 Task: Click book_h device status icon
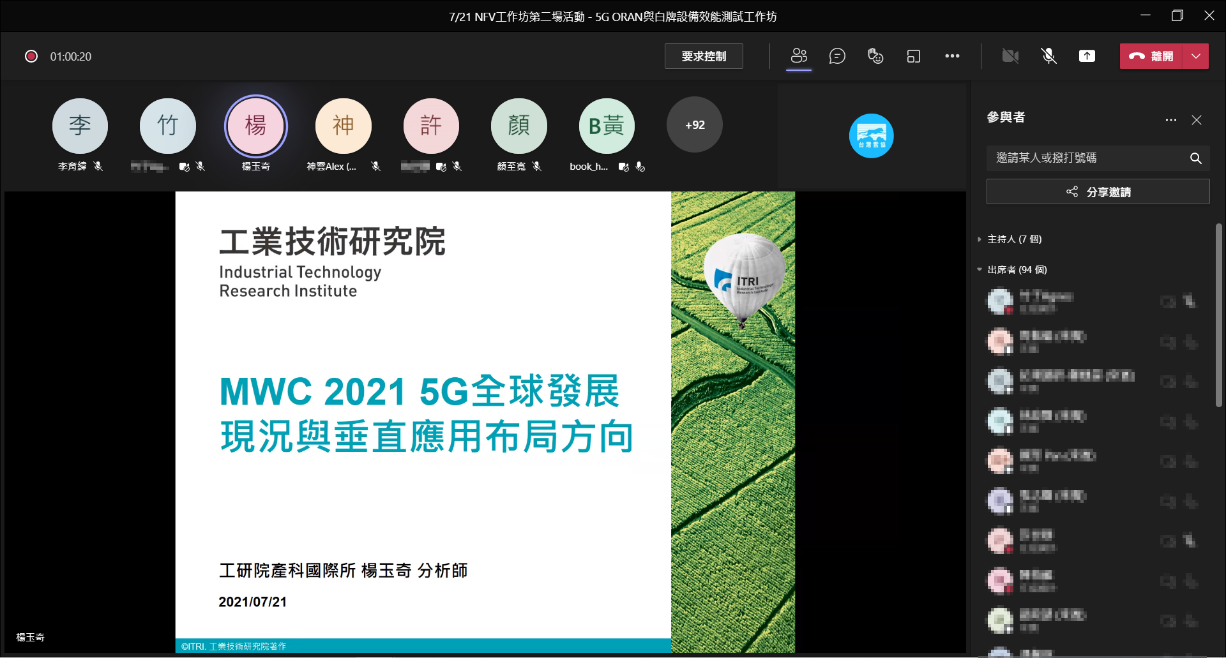624,167
